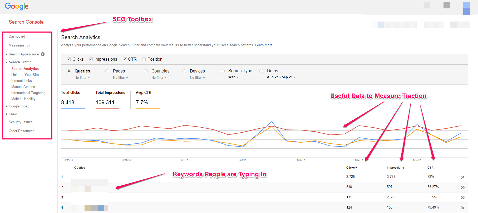Click the 79.49% CTR cell

point(433,207)
